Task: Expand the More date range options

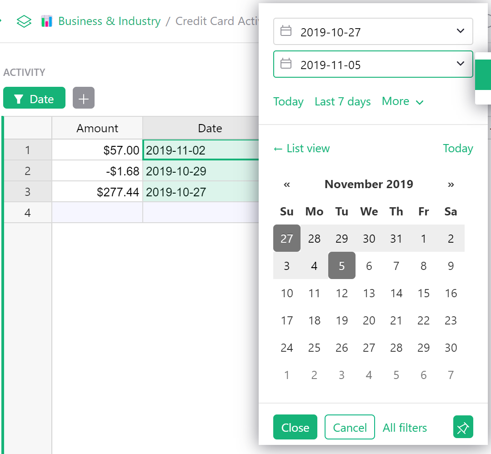Action: coord(402,101)
